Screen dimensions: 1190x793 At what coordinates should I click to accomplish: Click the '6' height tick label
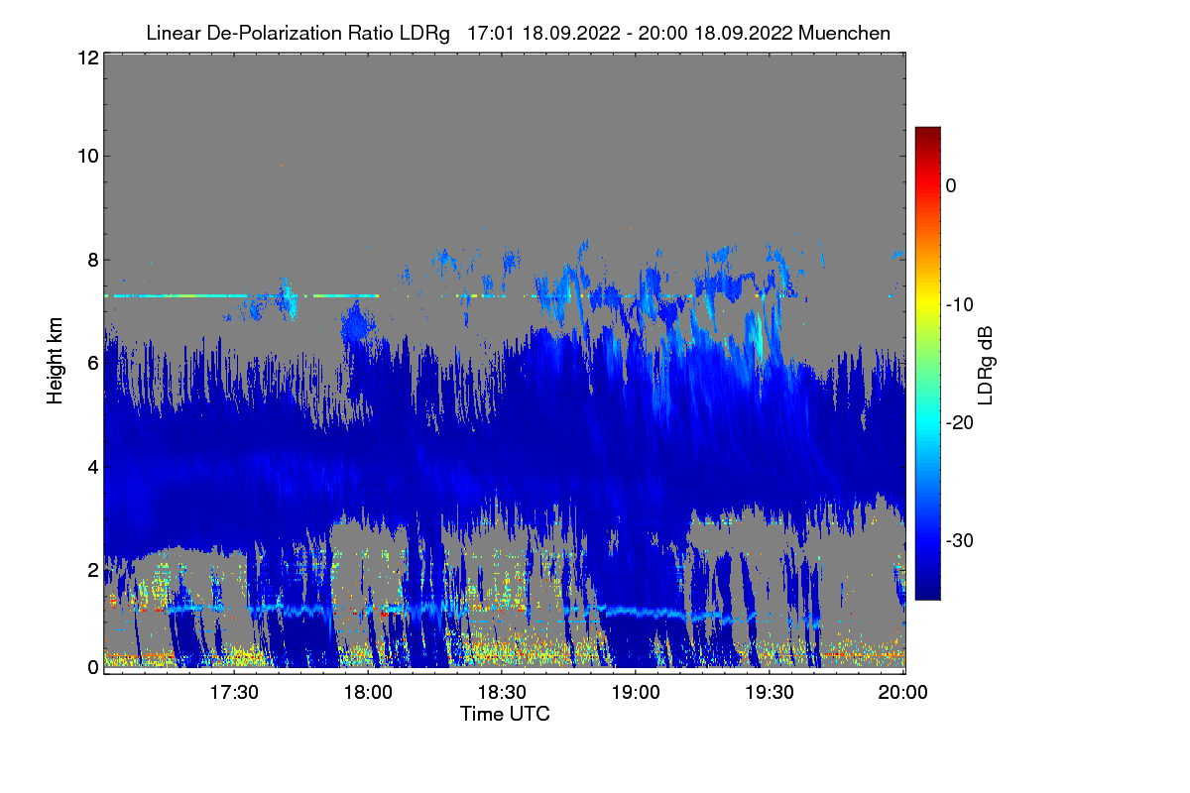91,363
